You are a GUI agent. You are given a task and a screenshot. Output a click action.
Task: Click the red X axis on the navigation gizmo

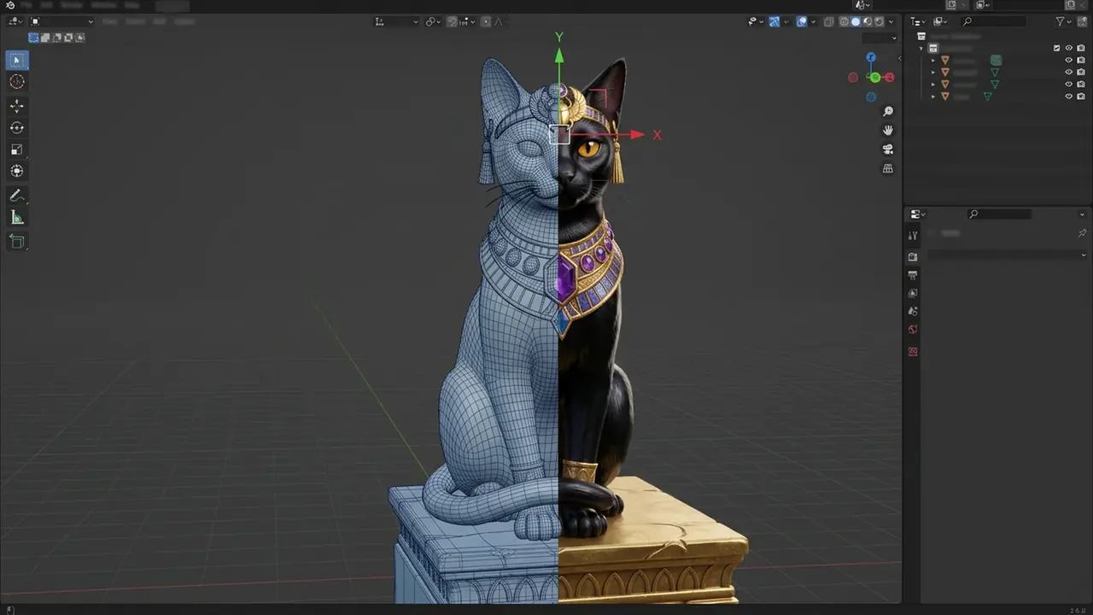point(890,77)
